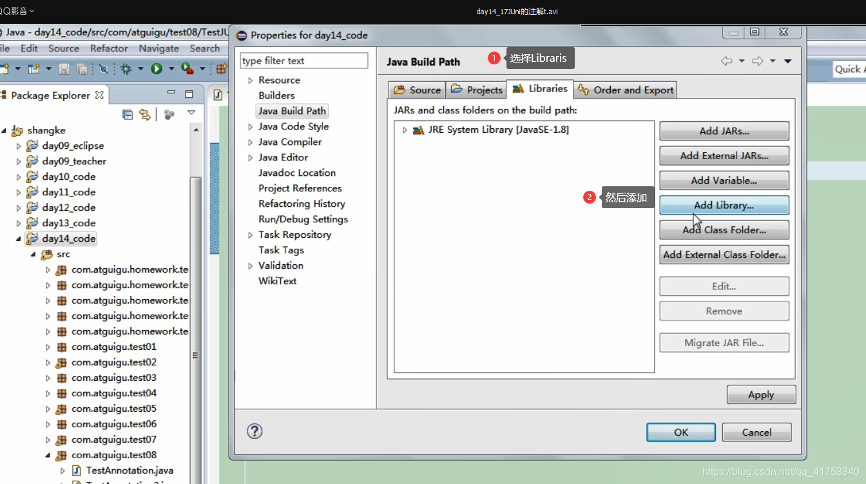Open the Navigate menu
This screenshot has width=866, height=484.
(x=159, y=48)
